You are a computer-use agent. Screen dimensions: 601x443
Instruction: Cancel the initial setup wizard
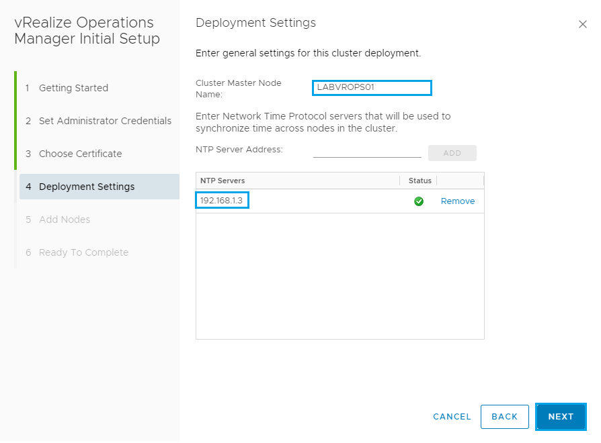click(452, 417)
